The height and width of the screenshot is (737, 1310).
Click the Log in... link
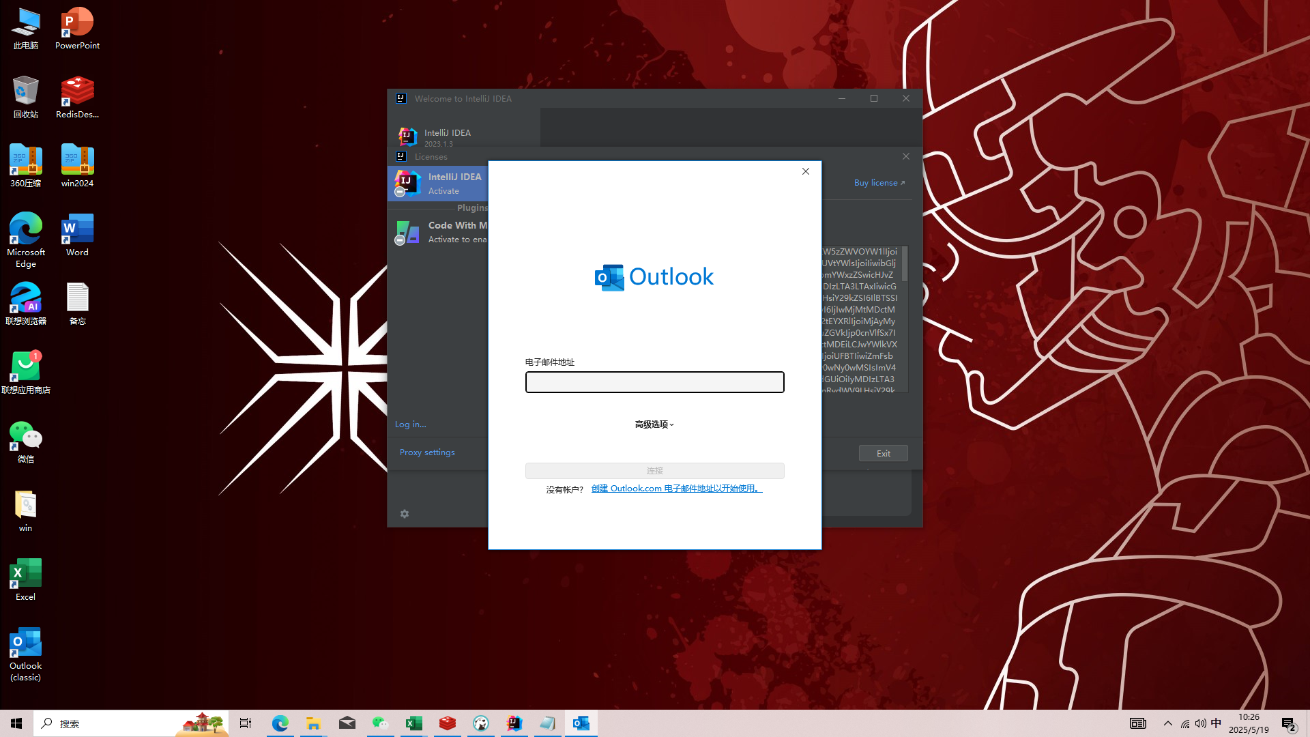[410, 424]
